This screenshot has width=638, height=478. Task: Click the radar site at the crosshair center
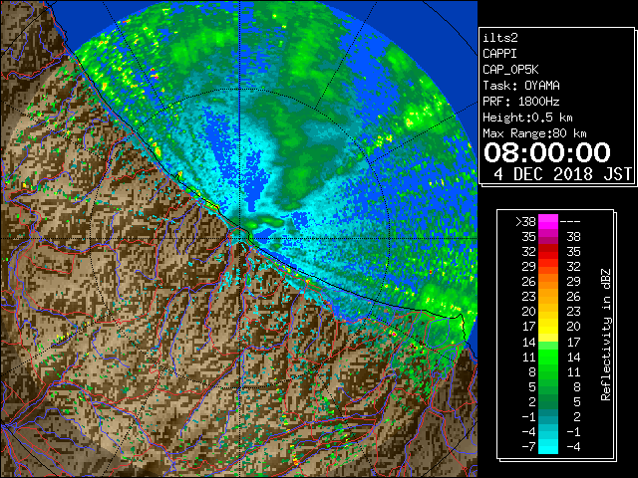240,238
